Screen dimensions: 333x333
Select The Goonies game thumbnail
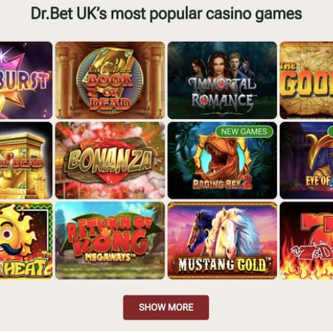click(306, 80)
